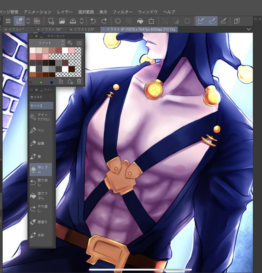Open ヘルプ menu
The image size is (262, 273).
click(x=169, y=12)
